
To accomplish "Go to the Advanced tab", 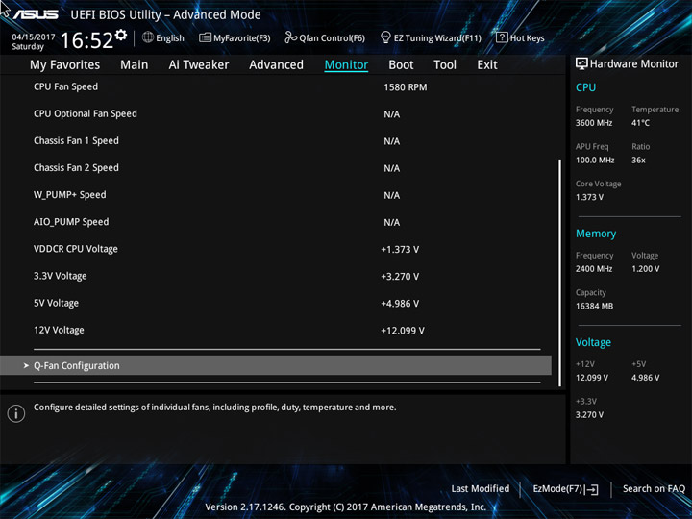I will coord(276,65).
